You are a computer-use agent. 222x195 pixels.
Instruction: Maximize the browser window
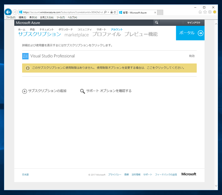click(204, 7)
